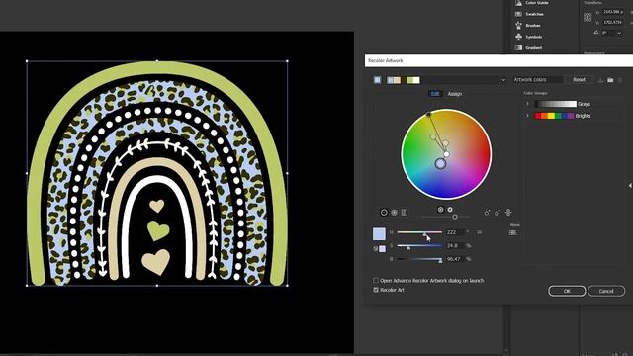Select the Grays color group swatch strip
This screenshot has height=356, width=633.
(x=556, y=104)
